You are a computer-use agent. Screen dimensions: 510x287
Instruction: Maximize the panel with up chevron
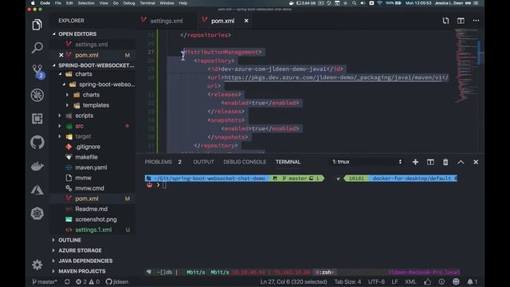pyautogui.click(x=461, y=162)
